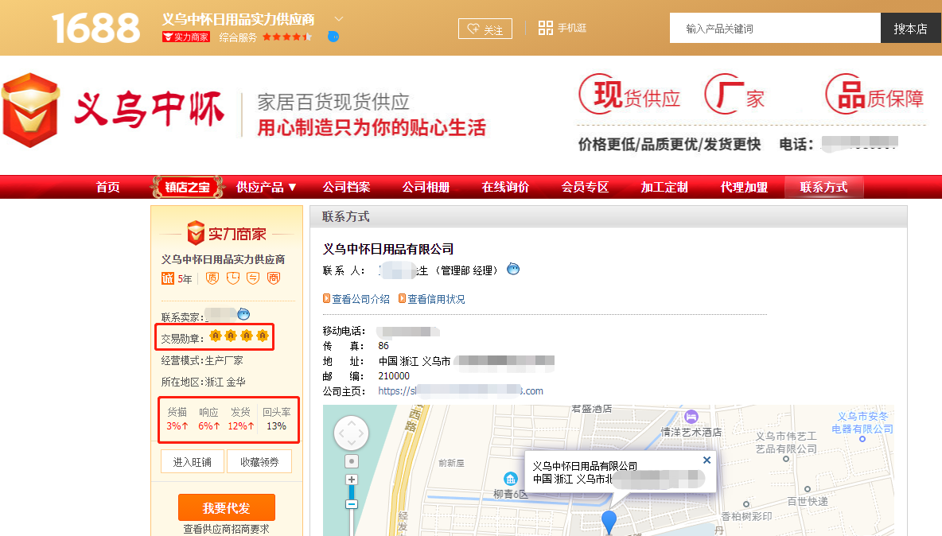The height and width of the screenshot is (536, 942).
Task: Click the 实力商家 badge under the shop name
Action: 186,37
